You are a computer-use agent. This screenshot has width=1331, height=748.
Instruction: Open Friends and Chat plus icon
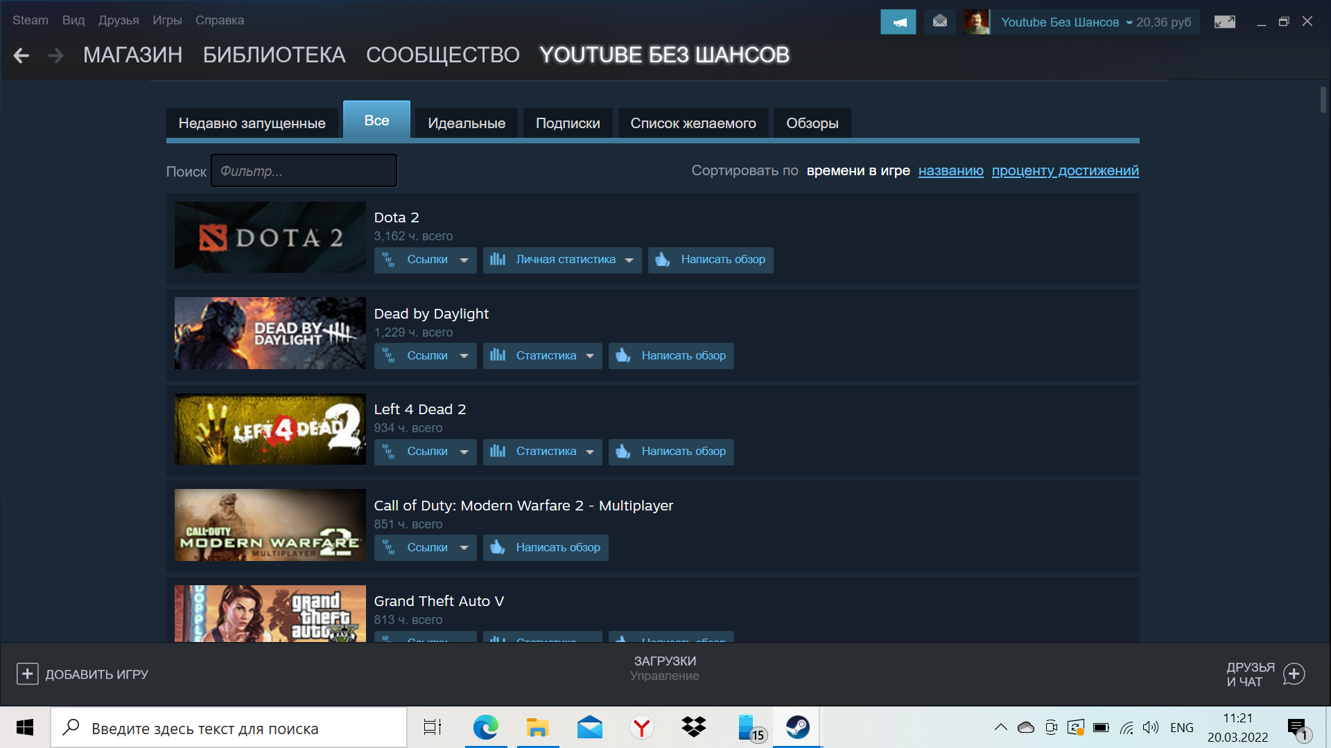pos(1294,674)
